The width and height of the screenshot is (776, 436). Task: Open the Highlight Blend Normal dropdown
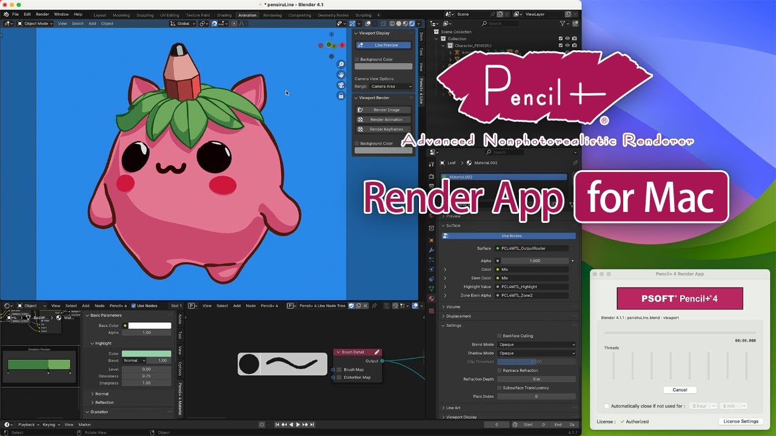point(133,360)
